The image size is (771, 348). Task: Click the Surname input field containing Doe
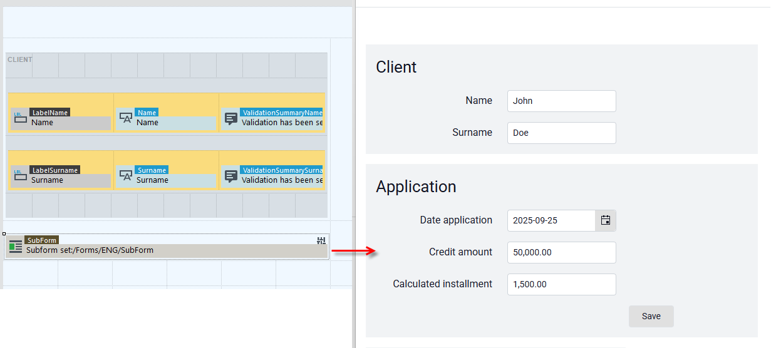562,133
